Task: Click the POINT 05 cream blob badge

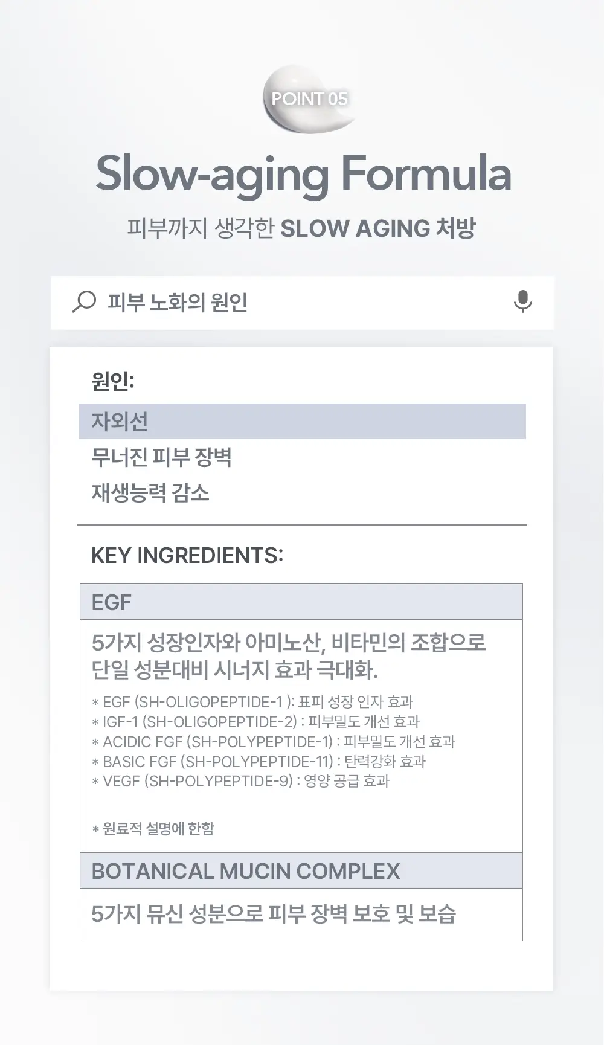Action: tap(309, 98)
